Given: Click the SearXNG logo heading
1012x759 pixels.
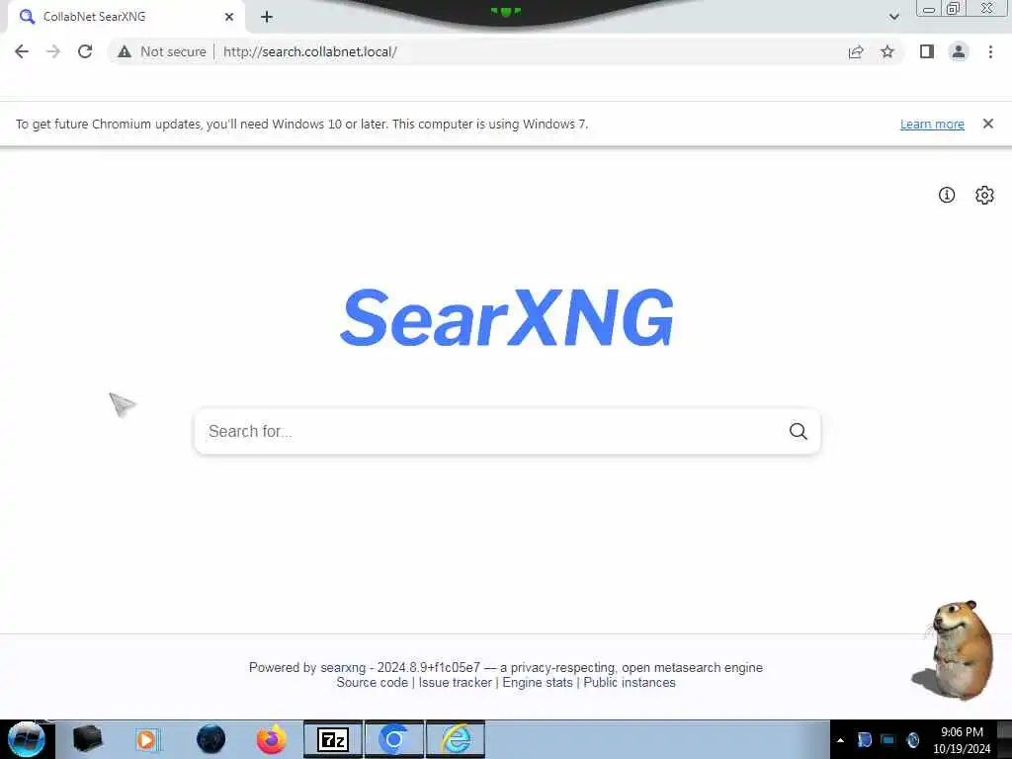Looking at the screenshot, I should pyautogui.click(x=507, y=317).
